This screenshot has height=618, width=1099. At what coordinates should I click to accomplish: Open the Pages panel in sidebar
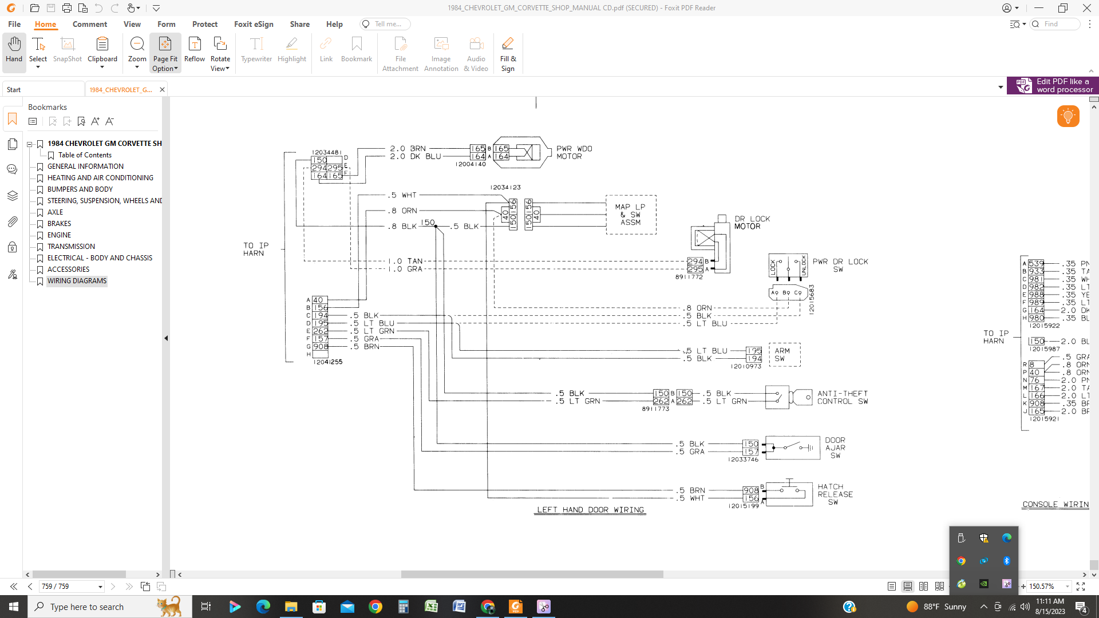12,144
